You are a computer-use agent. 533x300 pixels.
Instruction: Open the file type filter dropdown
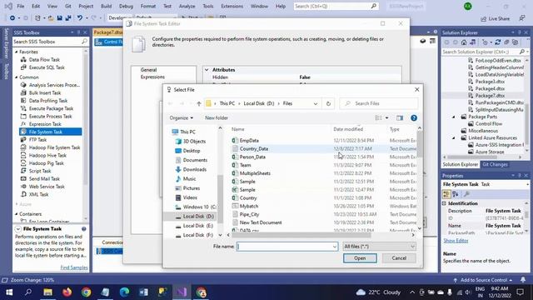pos(380,247)
